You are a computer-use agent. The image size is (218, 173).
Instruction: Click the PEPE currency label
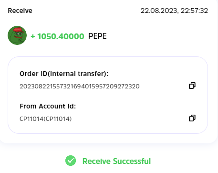(x=97, y=36)
